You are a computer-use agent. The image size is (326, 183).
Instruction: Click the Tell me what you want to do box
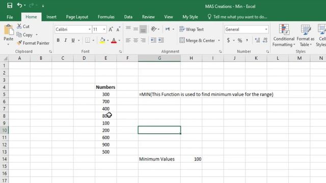[237, 17]
